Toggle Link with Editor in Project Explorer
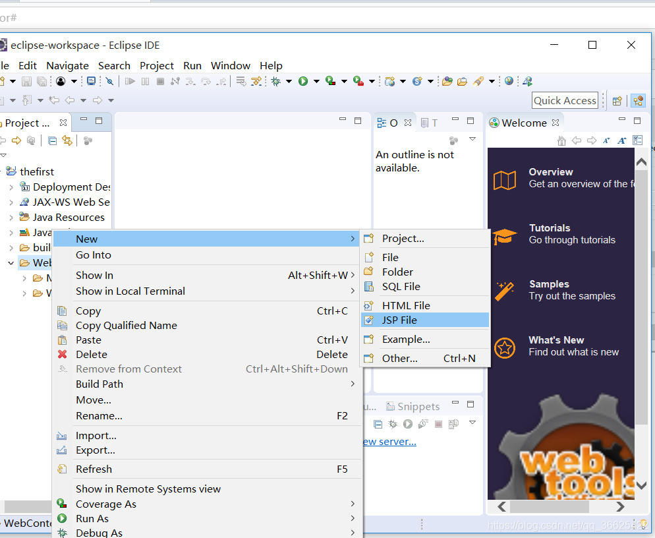 [67, 140]
